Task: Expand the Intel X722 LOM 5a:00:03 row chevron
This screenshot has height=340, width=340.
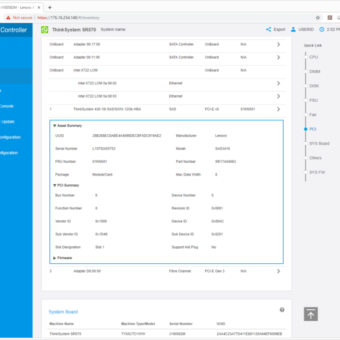Action: tap(278, 96)
